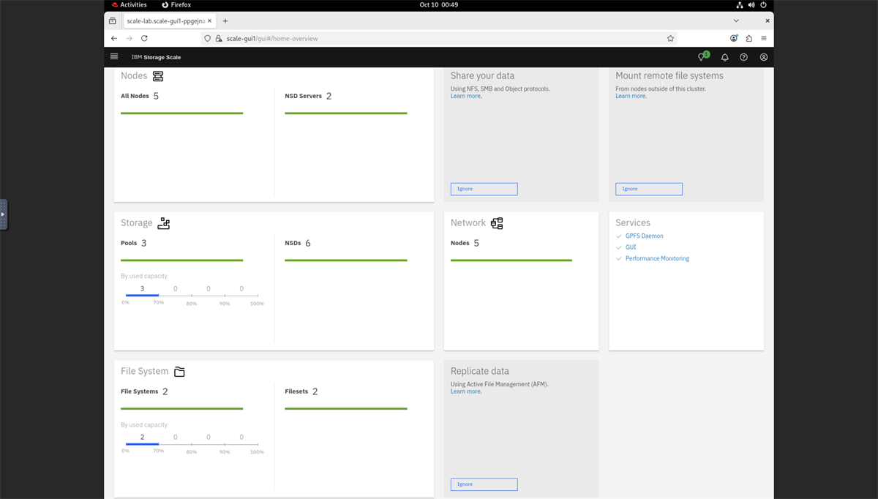Click the NSDs 6 label
This screenshot has height=499, width=878.
[x=298, y=243]
